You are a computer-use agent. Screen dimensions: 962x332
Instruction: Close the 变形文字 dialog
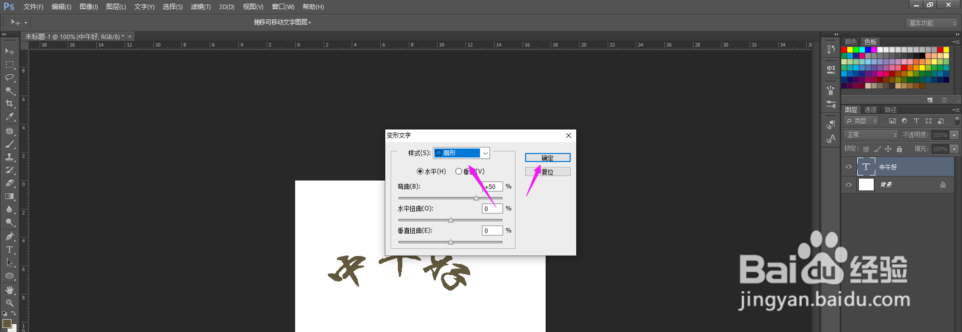pyautogui.click(x=569, y=135)
